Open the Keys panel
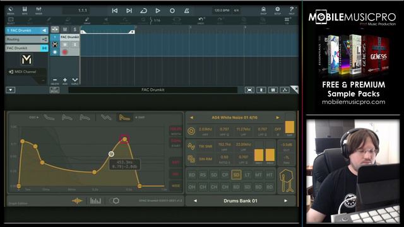The height and width of the screenshot is (227, 404). pyautogui.click(x=25, y=11)
